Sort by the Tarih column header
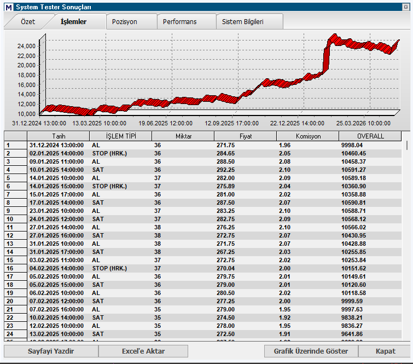Image resolution: width=413 pixels, height=364 pixels. click(x=58, y=136)
